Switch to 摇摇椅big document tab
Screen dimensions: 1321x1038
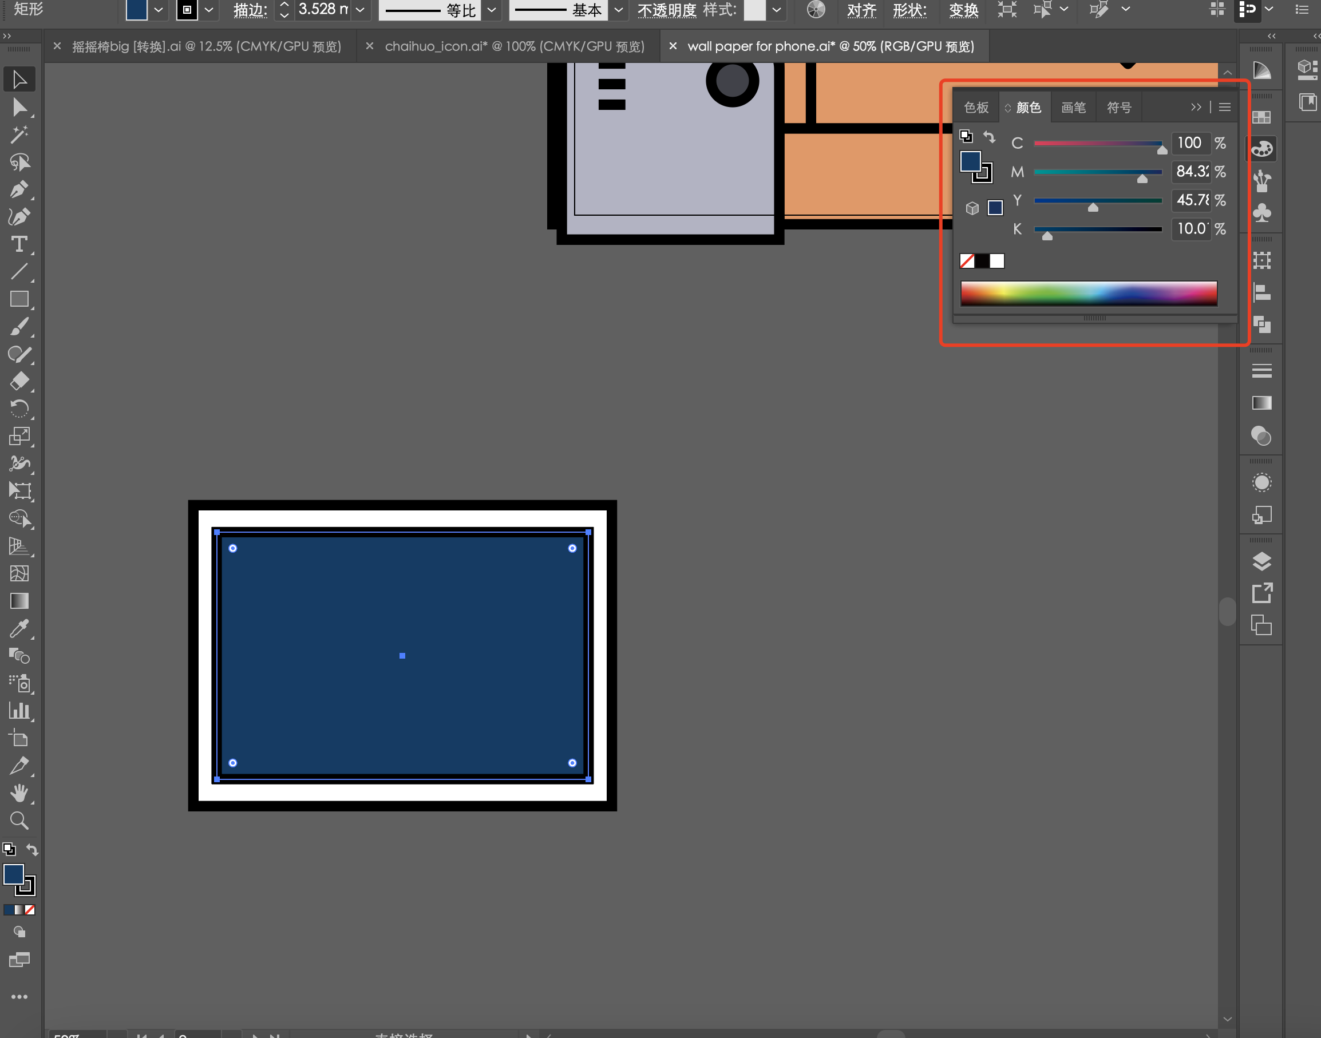pos(207,46)
